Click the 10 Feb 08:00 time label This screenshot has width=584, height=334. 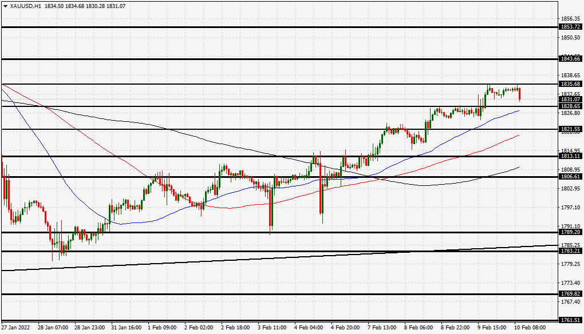pos(530,328)
